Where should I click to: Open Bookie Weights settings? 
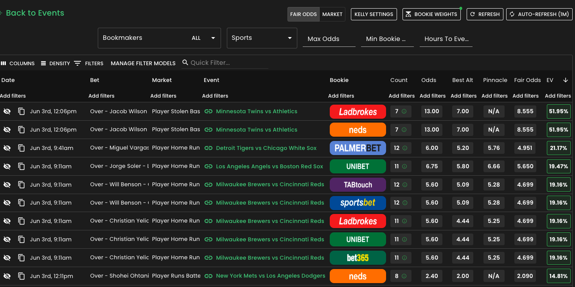431,14
